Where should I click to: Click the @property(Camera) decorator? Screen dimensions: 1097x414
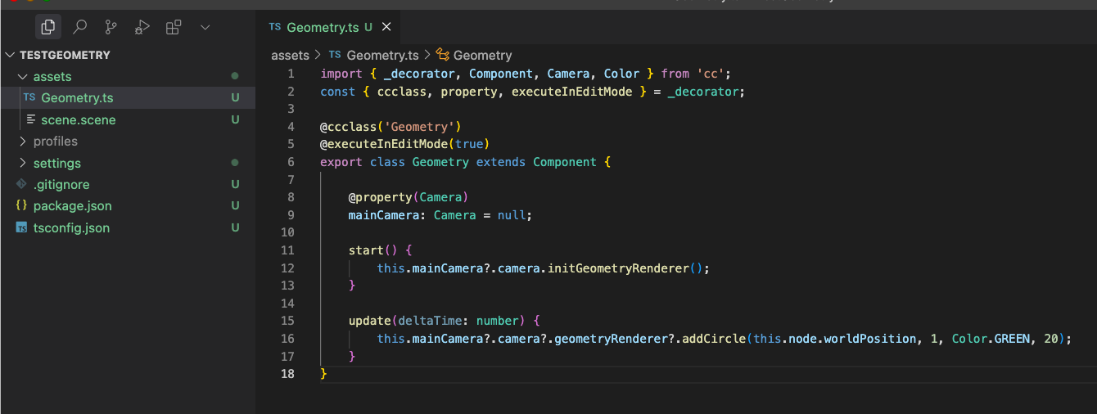(409, 197)
